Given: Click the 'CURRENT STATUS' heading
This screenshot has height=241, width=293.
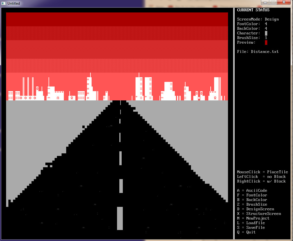Looking at the screenshot, I should [x=253, y=10].
